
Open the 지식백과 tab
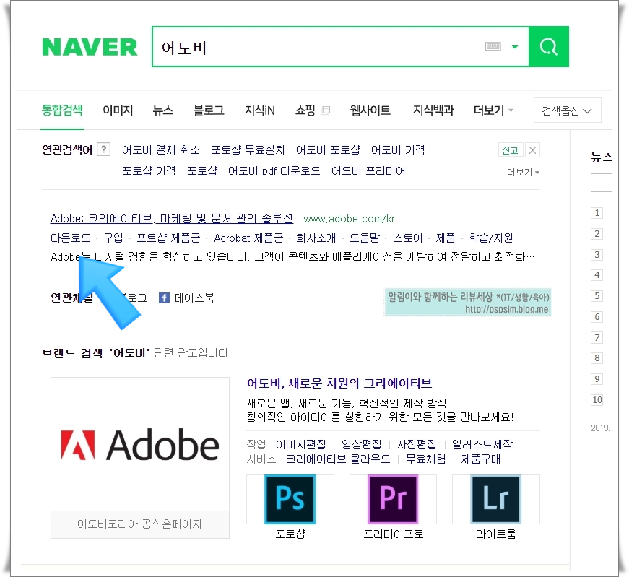point(433,110)
